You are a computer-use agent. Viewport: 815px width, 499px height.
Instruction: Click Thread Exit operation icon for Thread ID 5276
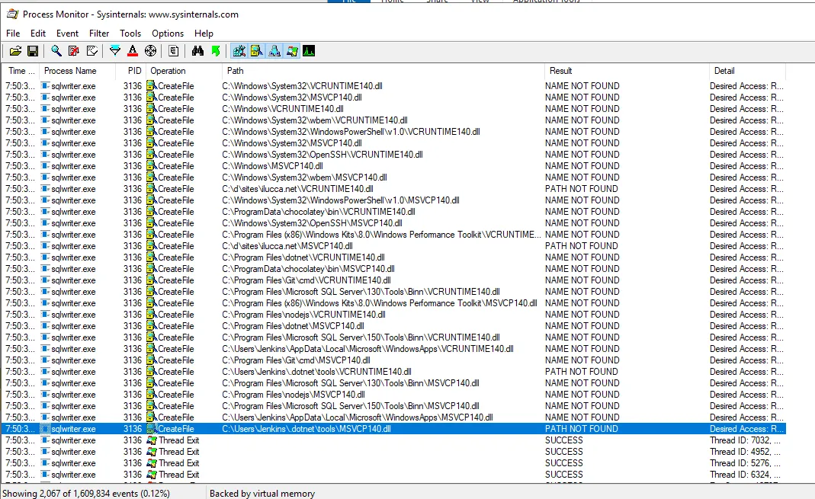click(152, 462)
